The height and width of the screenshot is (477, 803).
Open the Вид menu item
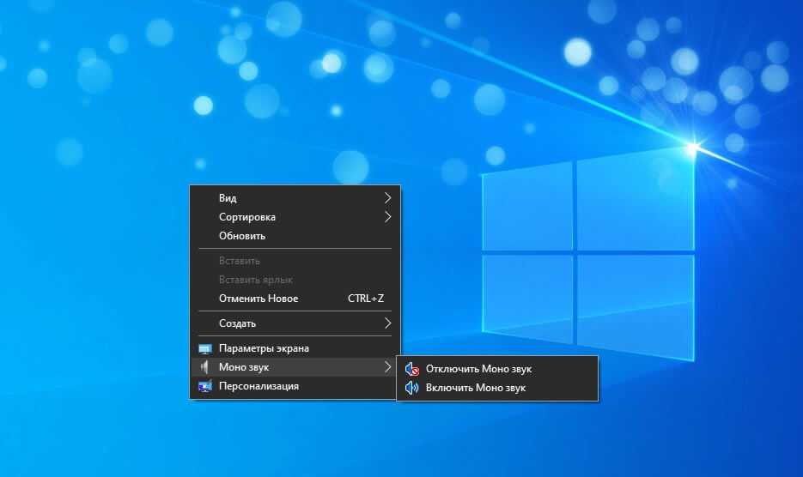click(x=228, y=198)
